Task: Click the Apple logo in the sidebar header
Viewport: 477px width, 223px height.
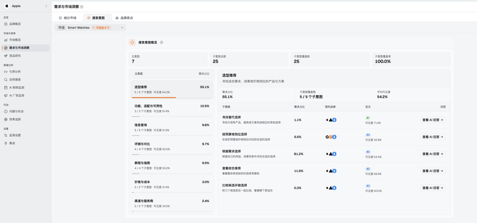Action: pyautogui.click(x=7, y=6)
